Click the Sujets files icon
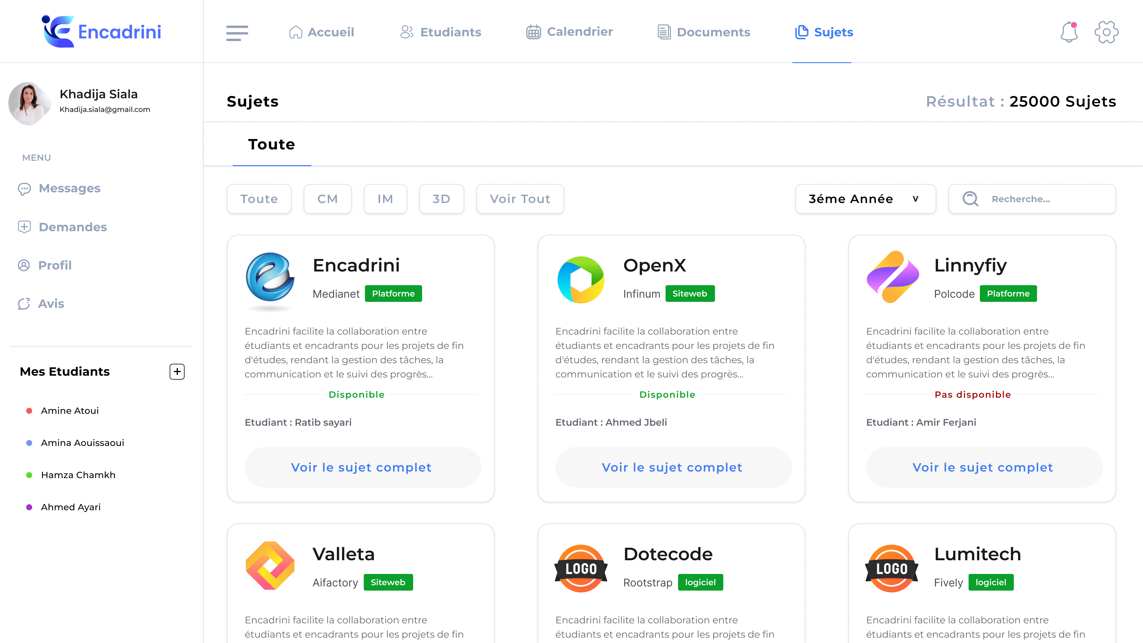Screen dimensions: 1143x643 pos(801,32)
